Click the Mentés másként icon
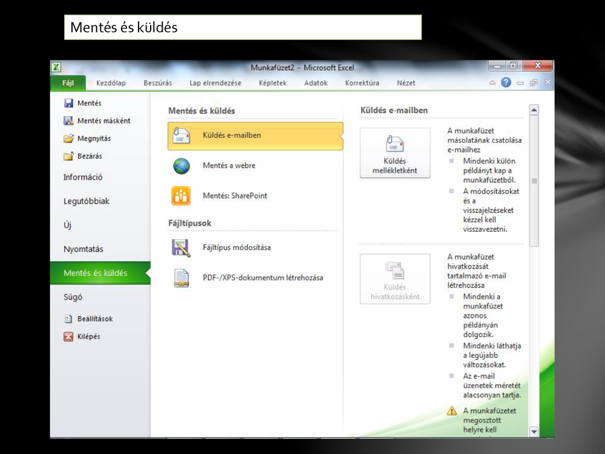Screen dimensions: 605x454 click(69, 121)
